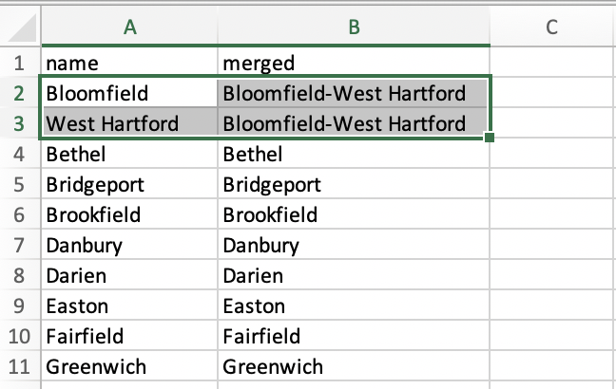Click the selection fill handle square
Screen dimensions: 616x389
click(x=490, y=138)
